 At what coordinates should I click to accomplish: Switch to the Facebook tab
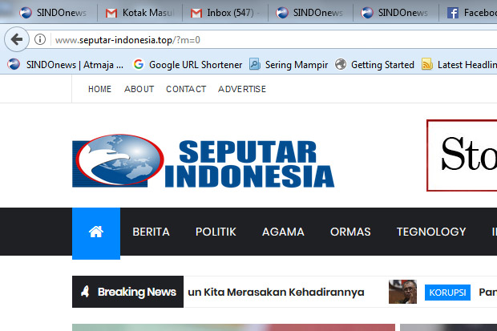point(468,13)
